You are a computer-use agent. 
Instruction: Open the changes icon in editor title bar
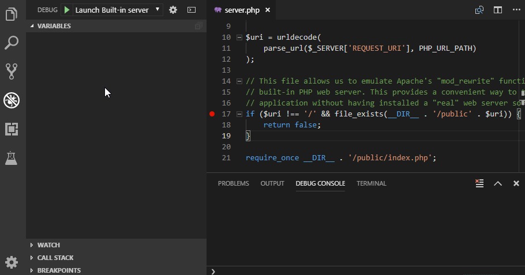479,10
